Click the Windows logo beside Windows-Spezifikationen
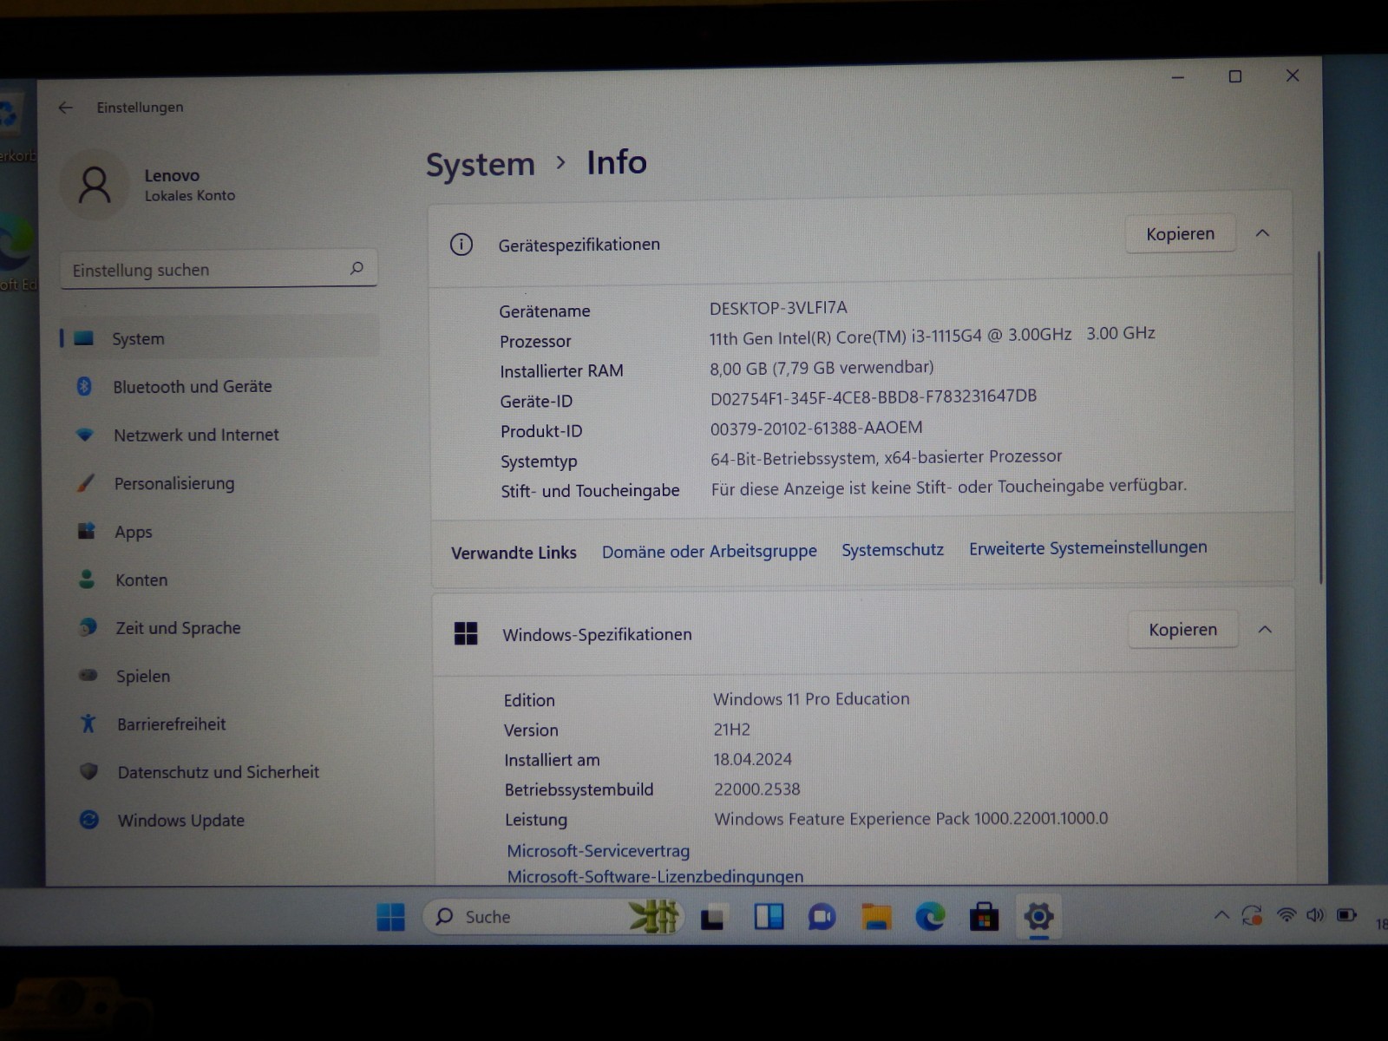 (466, 633)
